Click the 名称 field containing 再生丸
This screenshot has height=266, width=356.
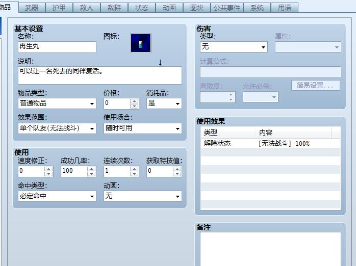point(57,47)
